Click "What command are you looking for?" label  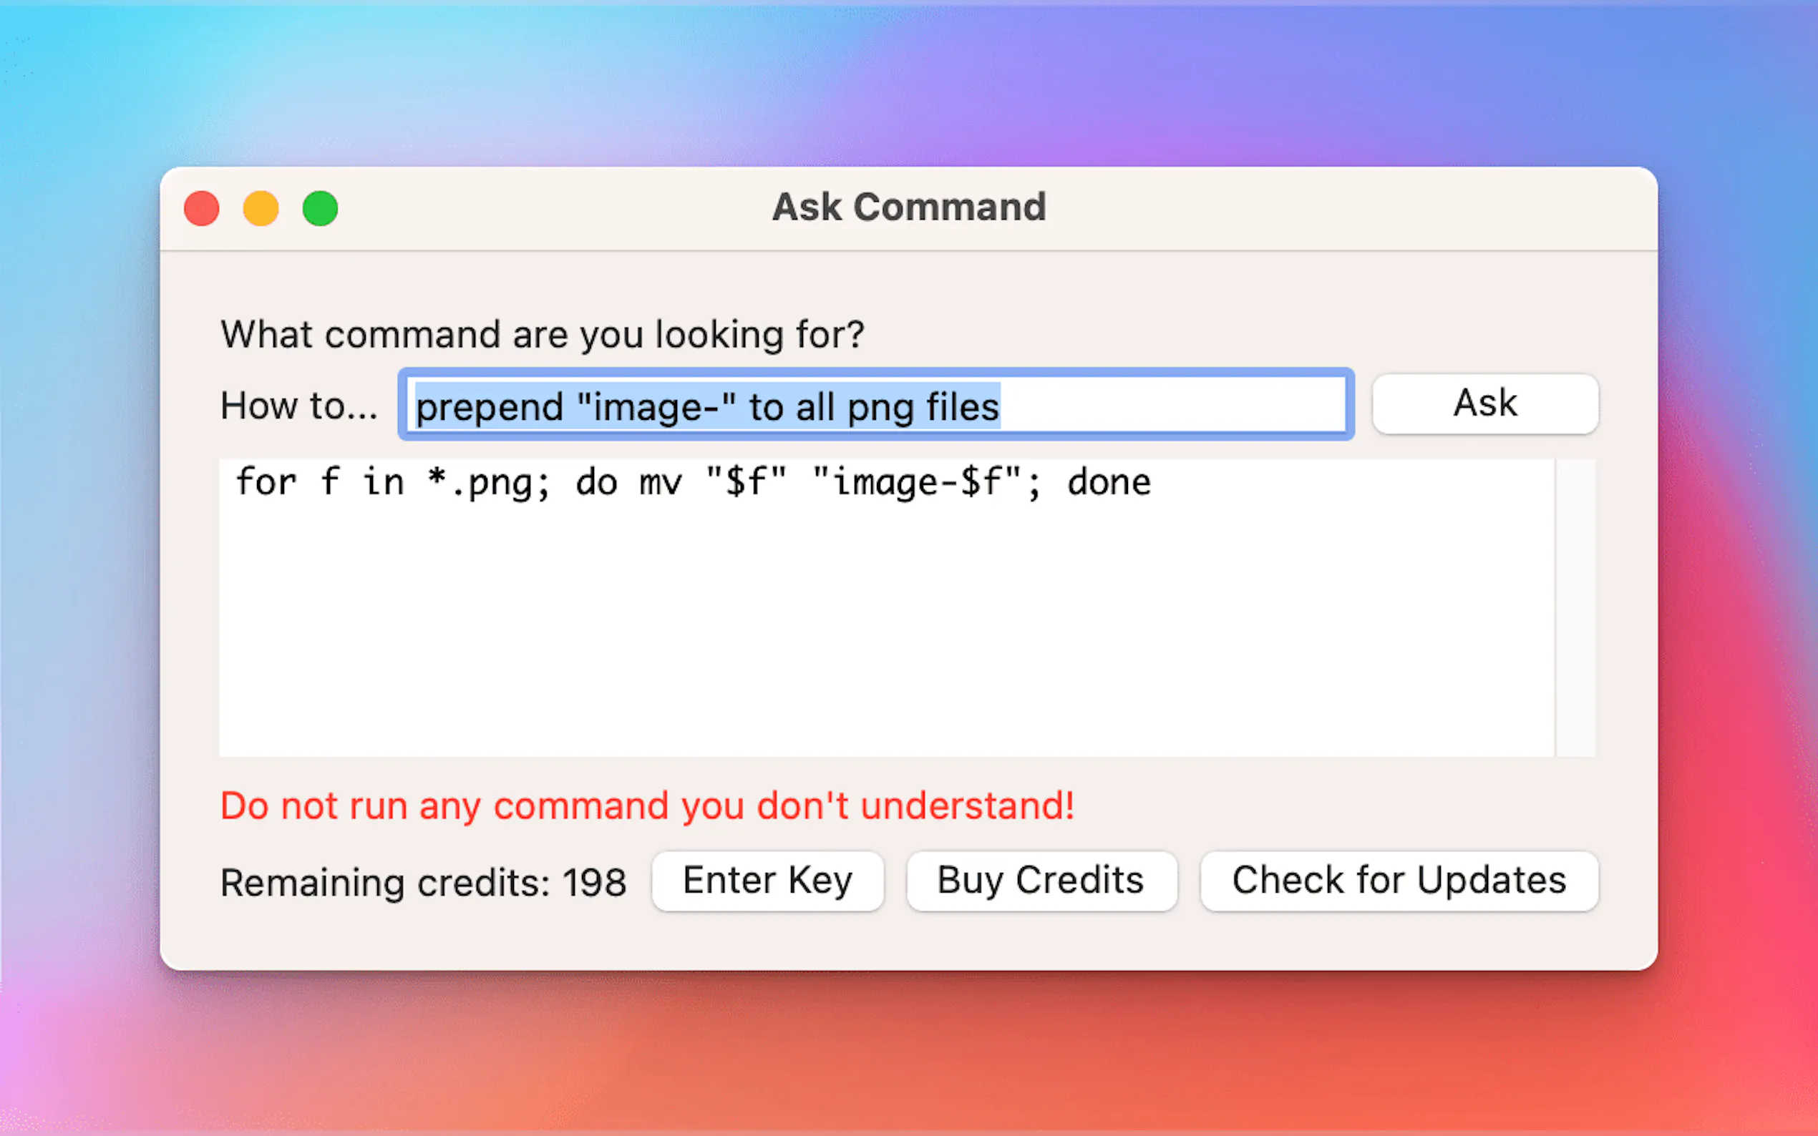(542, 334)
